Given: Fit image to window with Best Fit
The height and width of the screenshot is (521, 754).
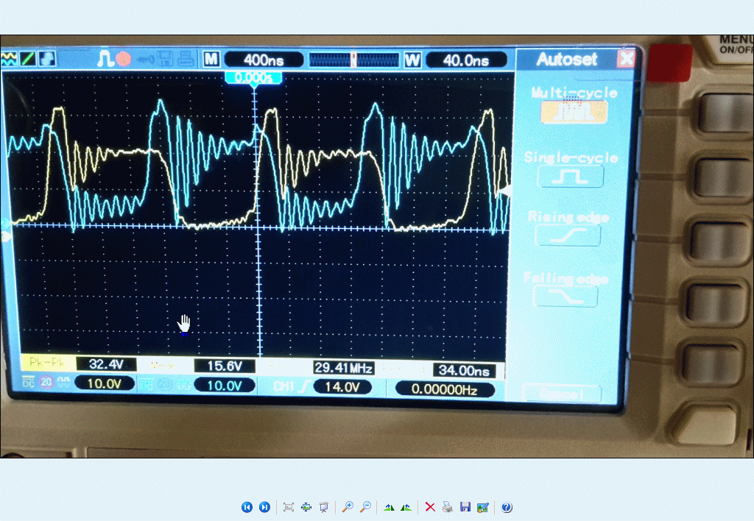Looking at the screenshot, I should tap(289, 507).
